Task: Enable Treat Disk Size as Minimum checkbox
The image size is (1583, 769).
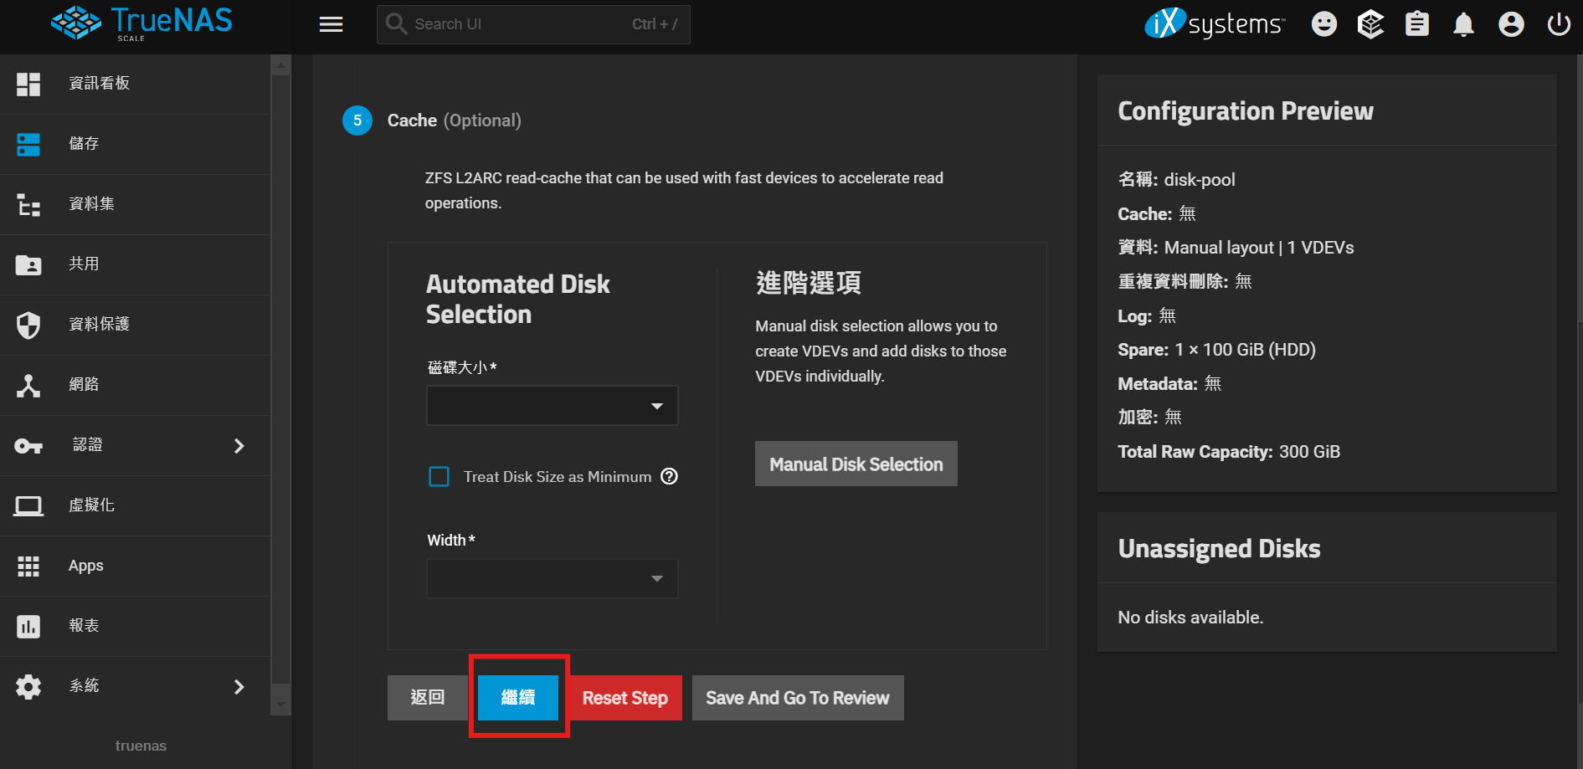Action: [439, 476]
